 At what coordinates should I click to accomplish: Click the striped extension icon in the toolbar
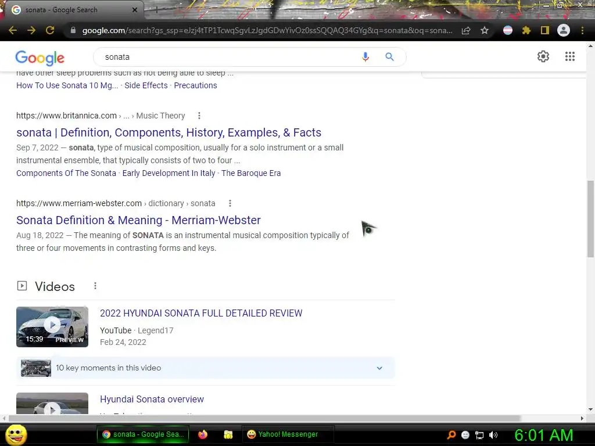[x=508, y=30]
